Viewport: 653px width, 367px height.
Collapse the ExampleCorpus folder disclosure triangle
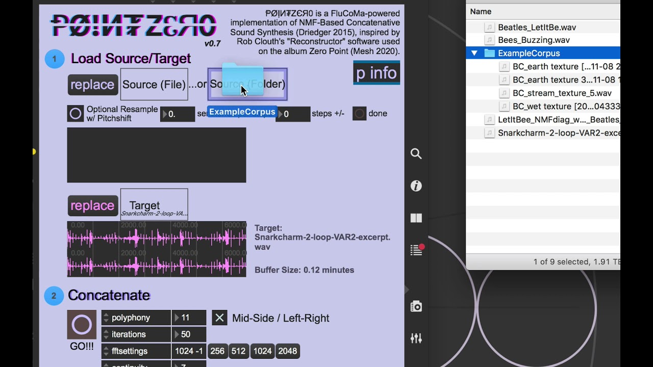(x=474, y=53)
